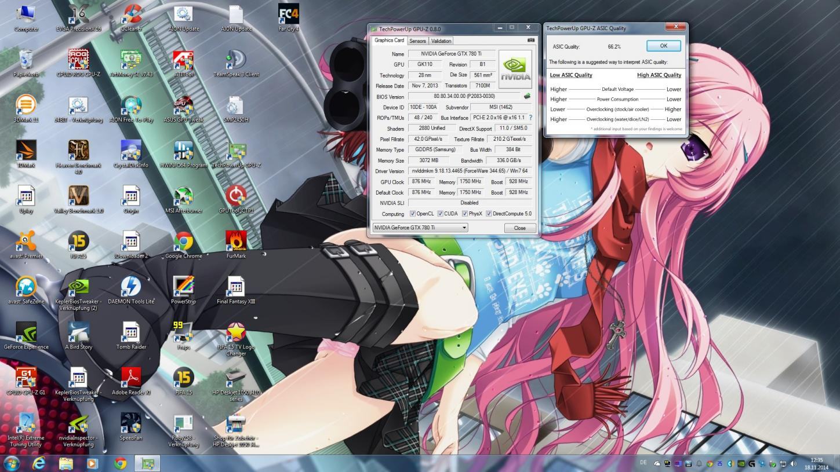Image resolution: width=840 pixels, height=472 pixels.
Task: Click bus interface question mark help
Action: tap(530, 118)
